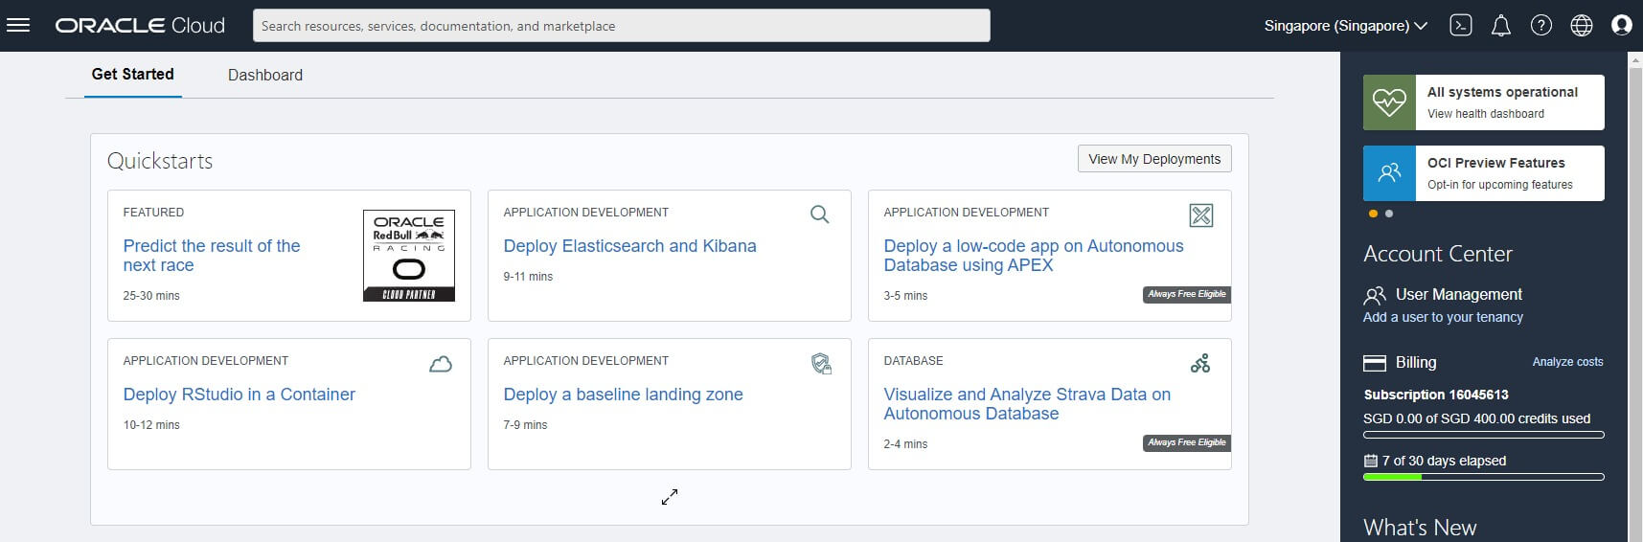Open Deploy a low-code app using APEX
This screenshot has height=542, width=1643.
point(1034,256)
